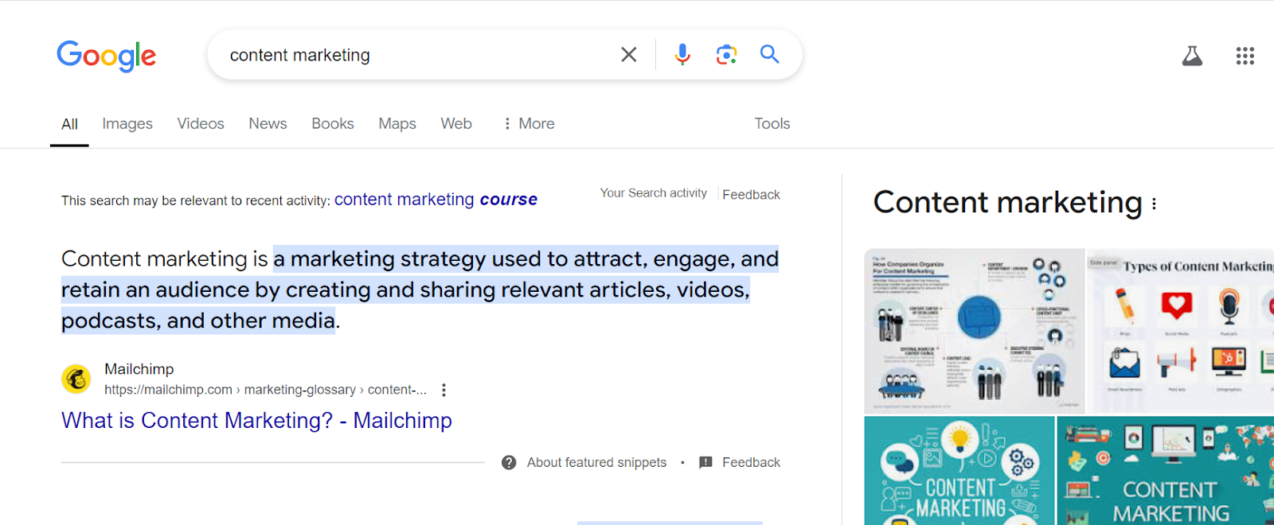Click Feedback next to Your Search activity

(x=751, y=194)
